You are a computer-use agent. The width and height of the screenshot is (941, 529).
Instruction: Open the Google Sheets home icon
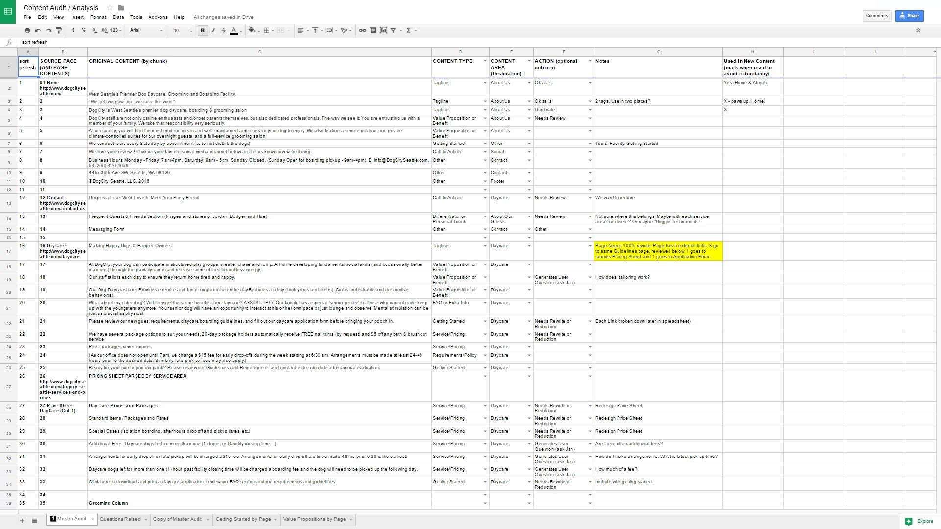click(8, 11)
